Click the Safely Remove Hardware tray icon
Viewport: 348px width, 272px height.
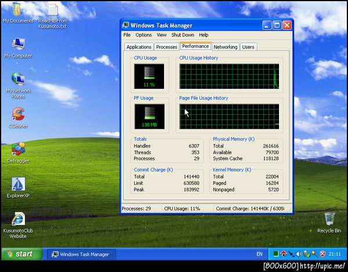click(307, 254)
